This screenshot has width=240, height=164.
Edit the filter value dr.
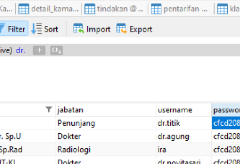pyautogui.click(x=21, y=50)
